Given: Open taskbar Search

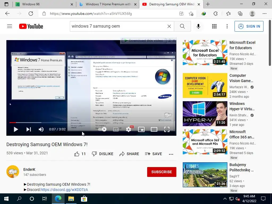Looking at the screenshot, I should (x=19, y=199).
